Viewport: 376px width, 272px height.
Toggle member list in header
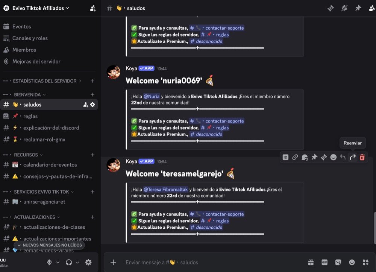pos(372,8)
